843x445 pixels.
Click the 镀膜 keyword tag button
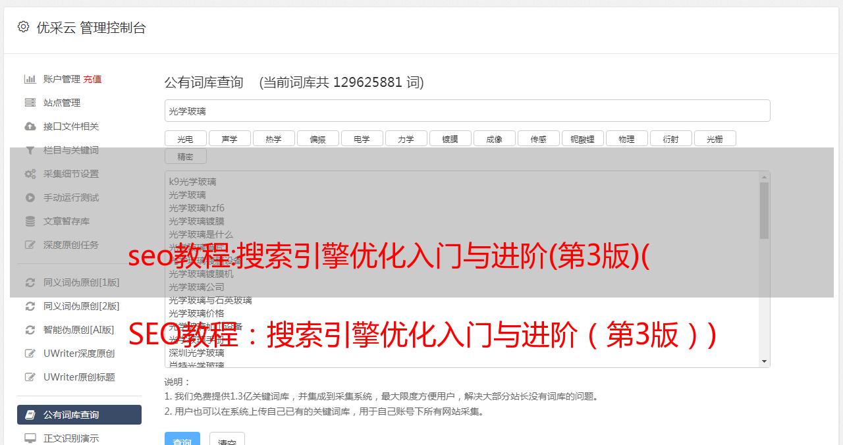(x=450, y=138)
